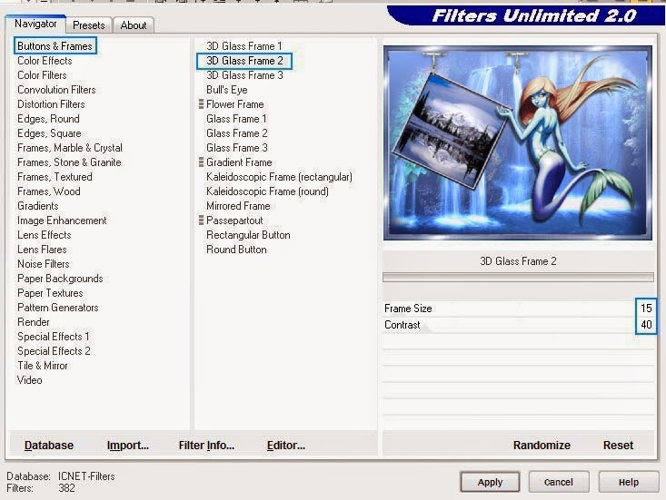Select Frames, Marble & Crystal category
Screen dimensions: 666x500
click(x=70, y=148)
